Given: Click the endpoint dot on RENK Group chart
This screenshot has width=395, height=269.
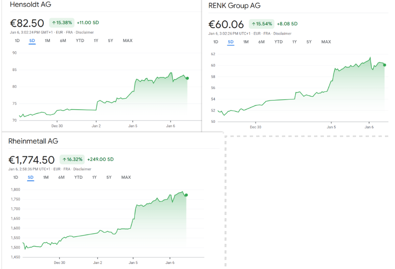Looking at the screenshot, I should [385, 65].
